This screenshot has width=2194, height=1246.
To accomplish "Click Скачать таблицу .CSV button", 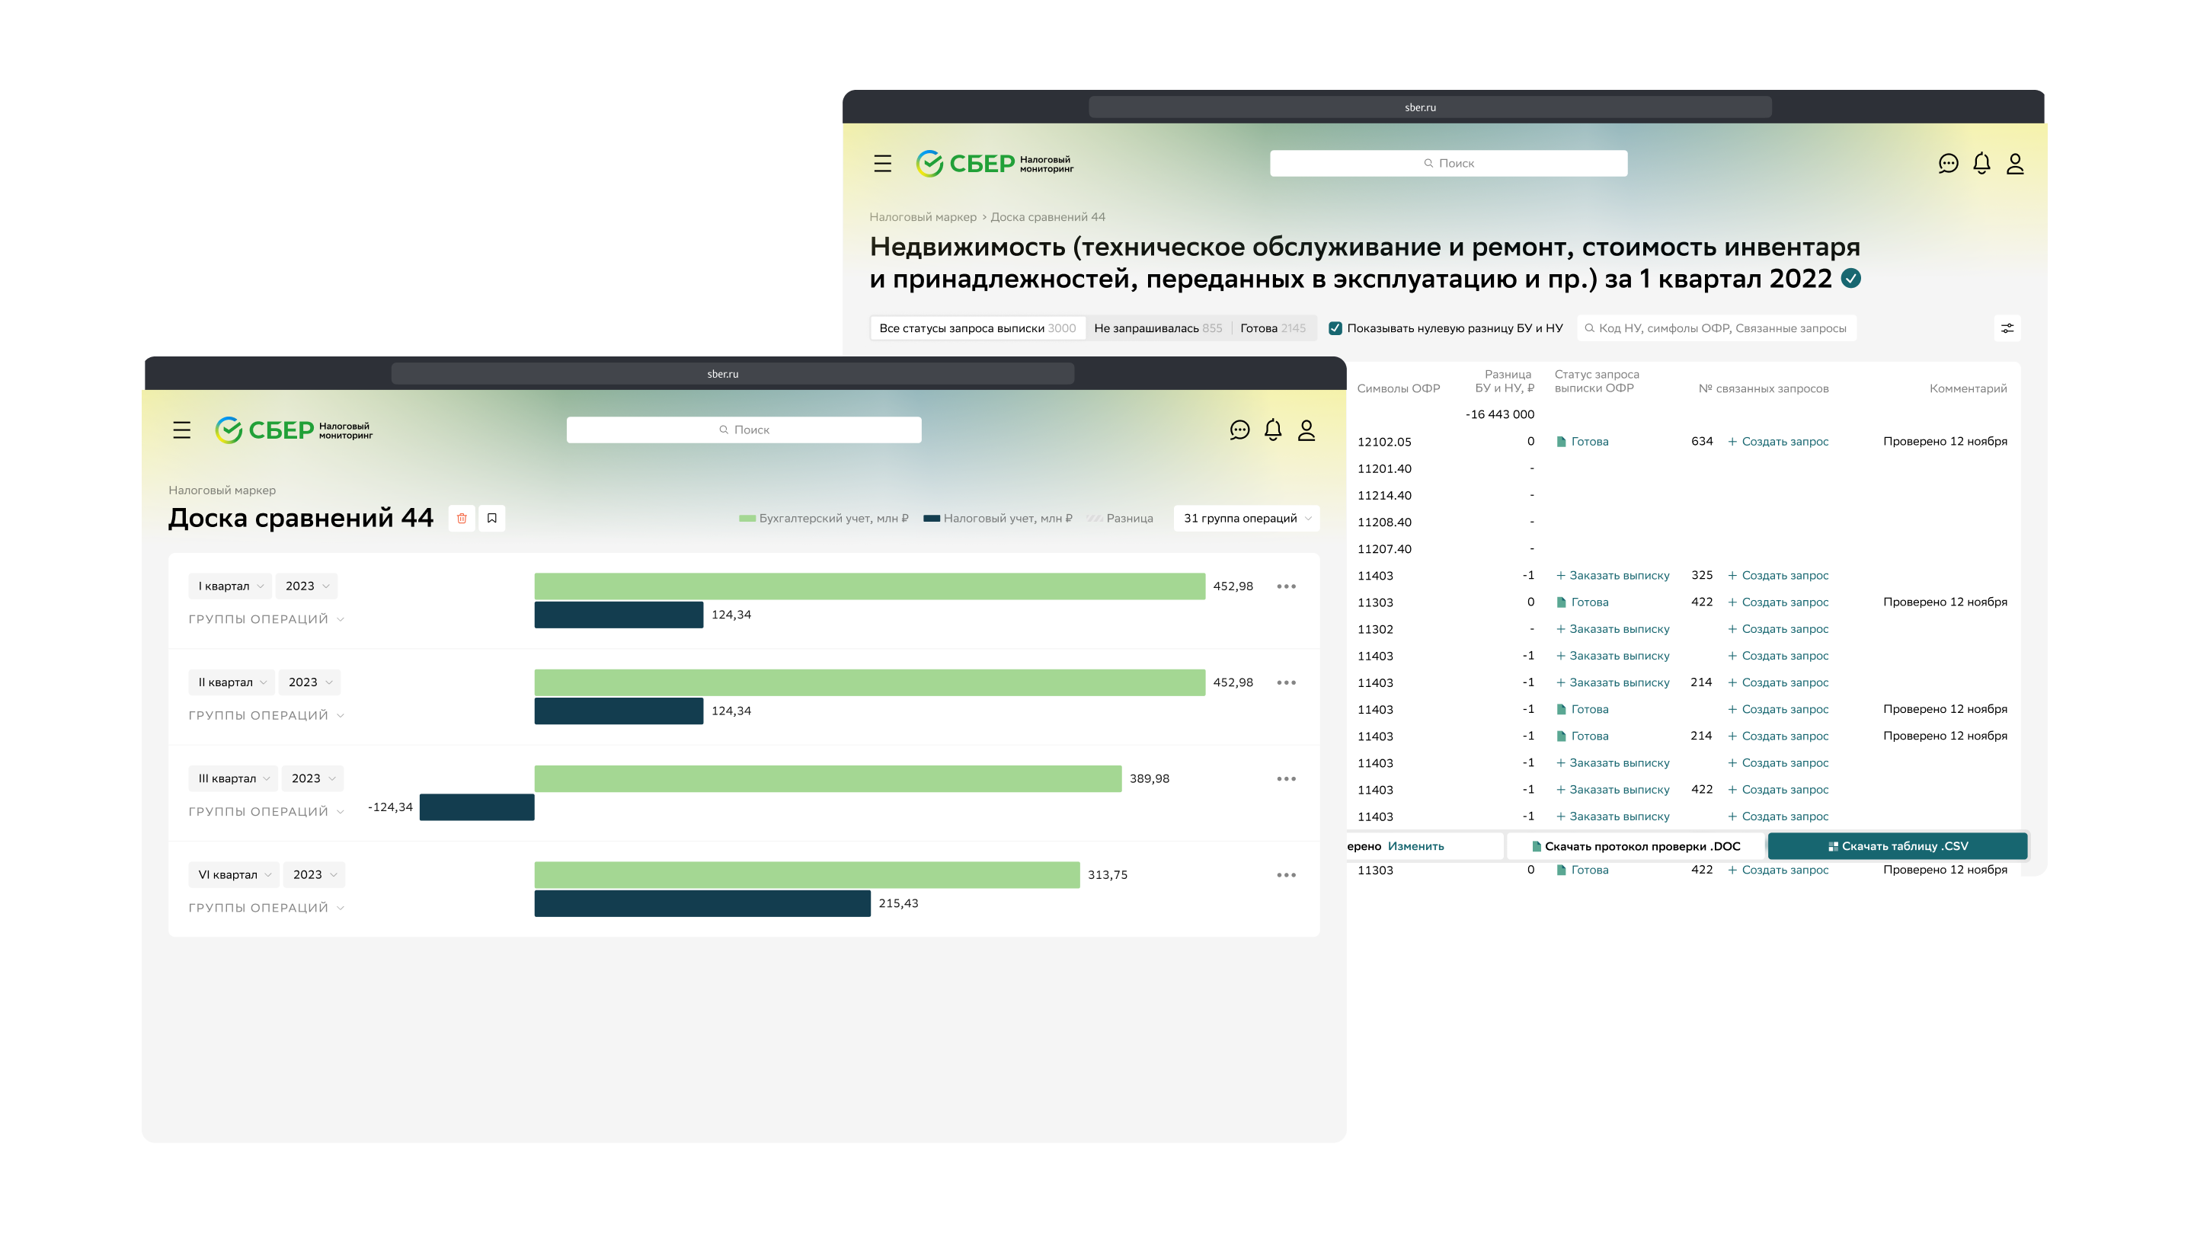I will pos(1897,846).
